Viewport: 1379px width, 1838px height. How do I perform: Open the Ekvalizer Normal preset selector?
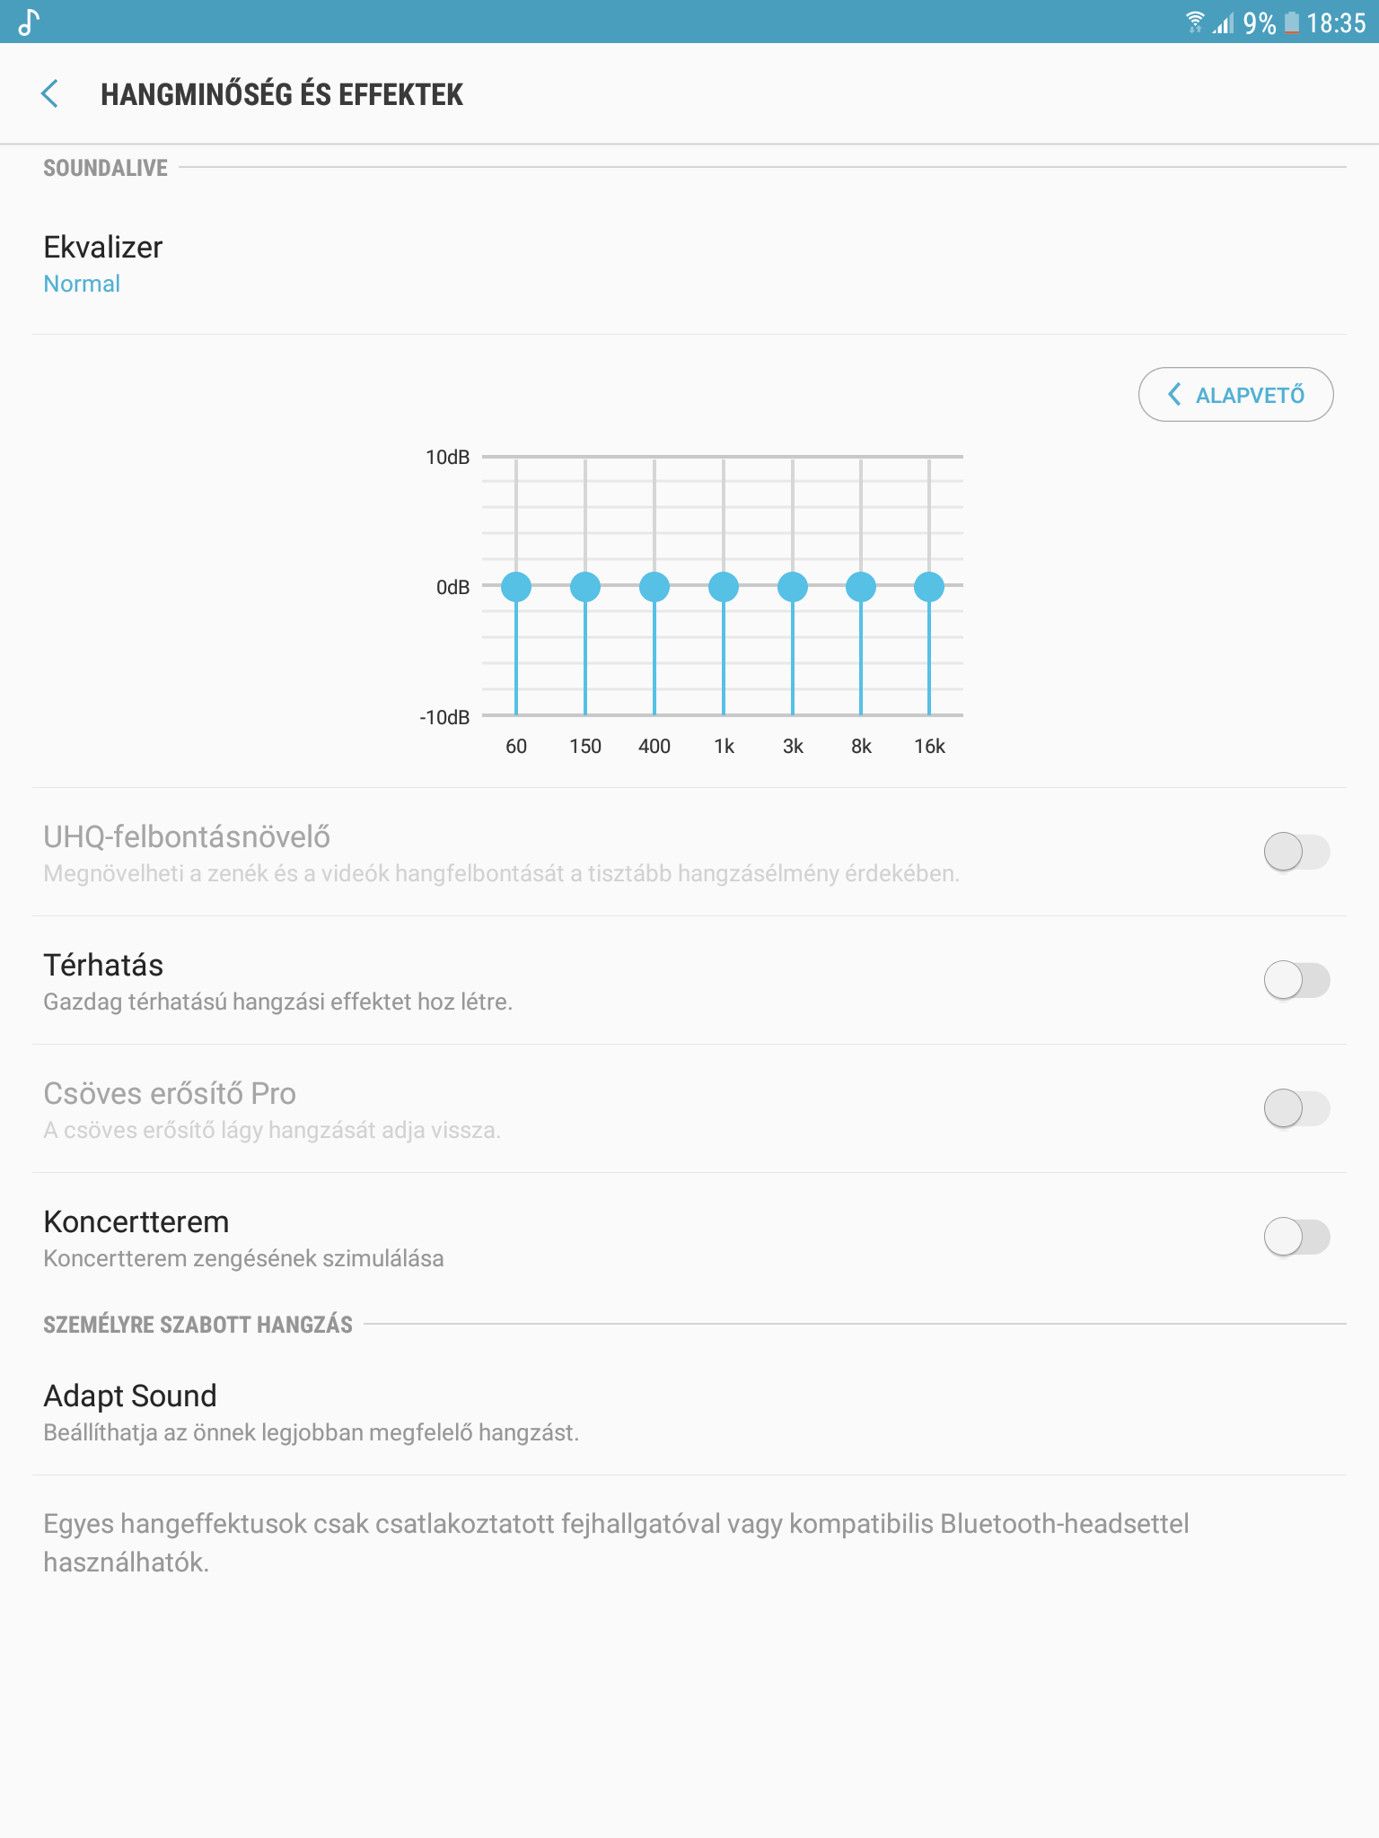pos(689,264)
